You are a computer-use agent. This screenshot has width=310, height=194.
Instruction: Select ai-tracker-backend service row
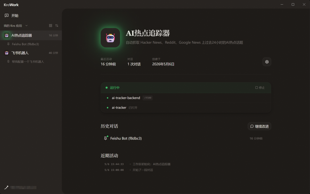tap(186, 98)
